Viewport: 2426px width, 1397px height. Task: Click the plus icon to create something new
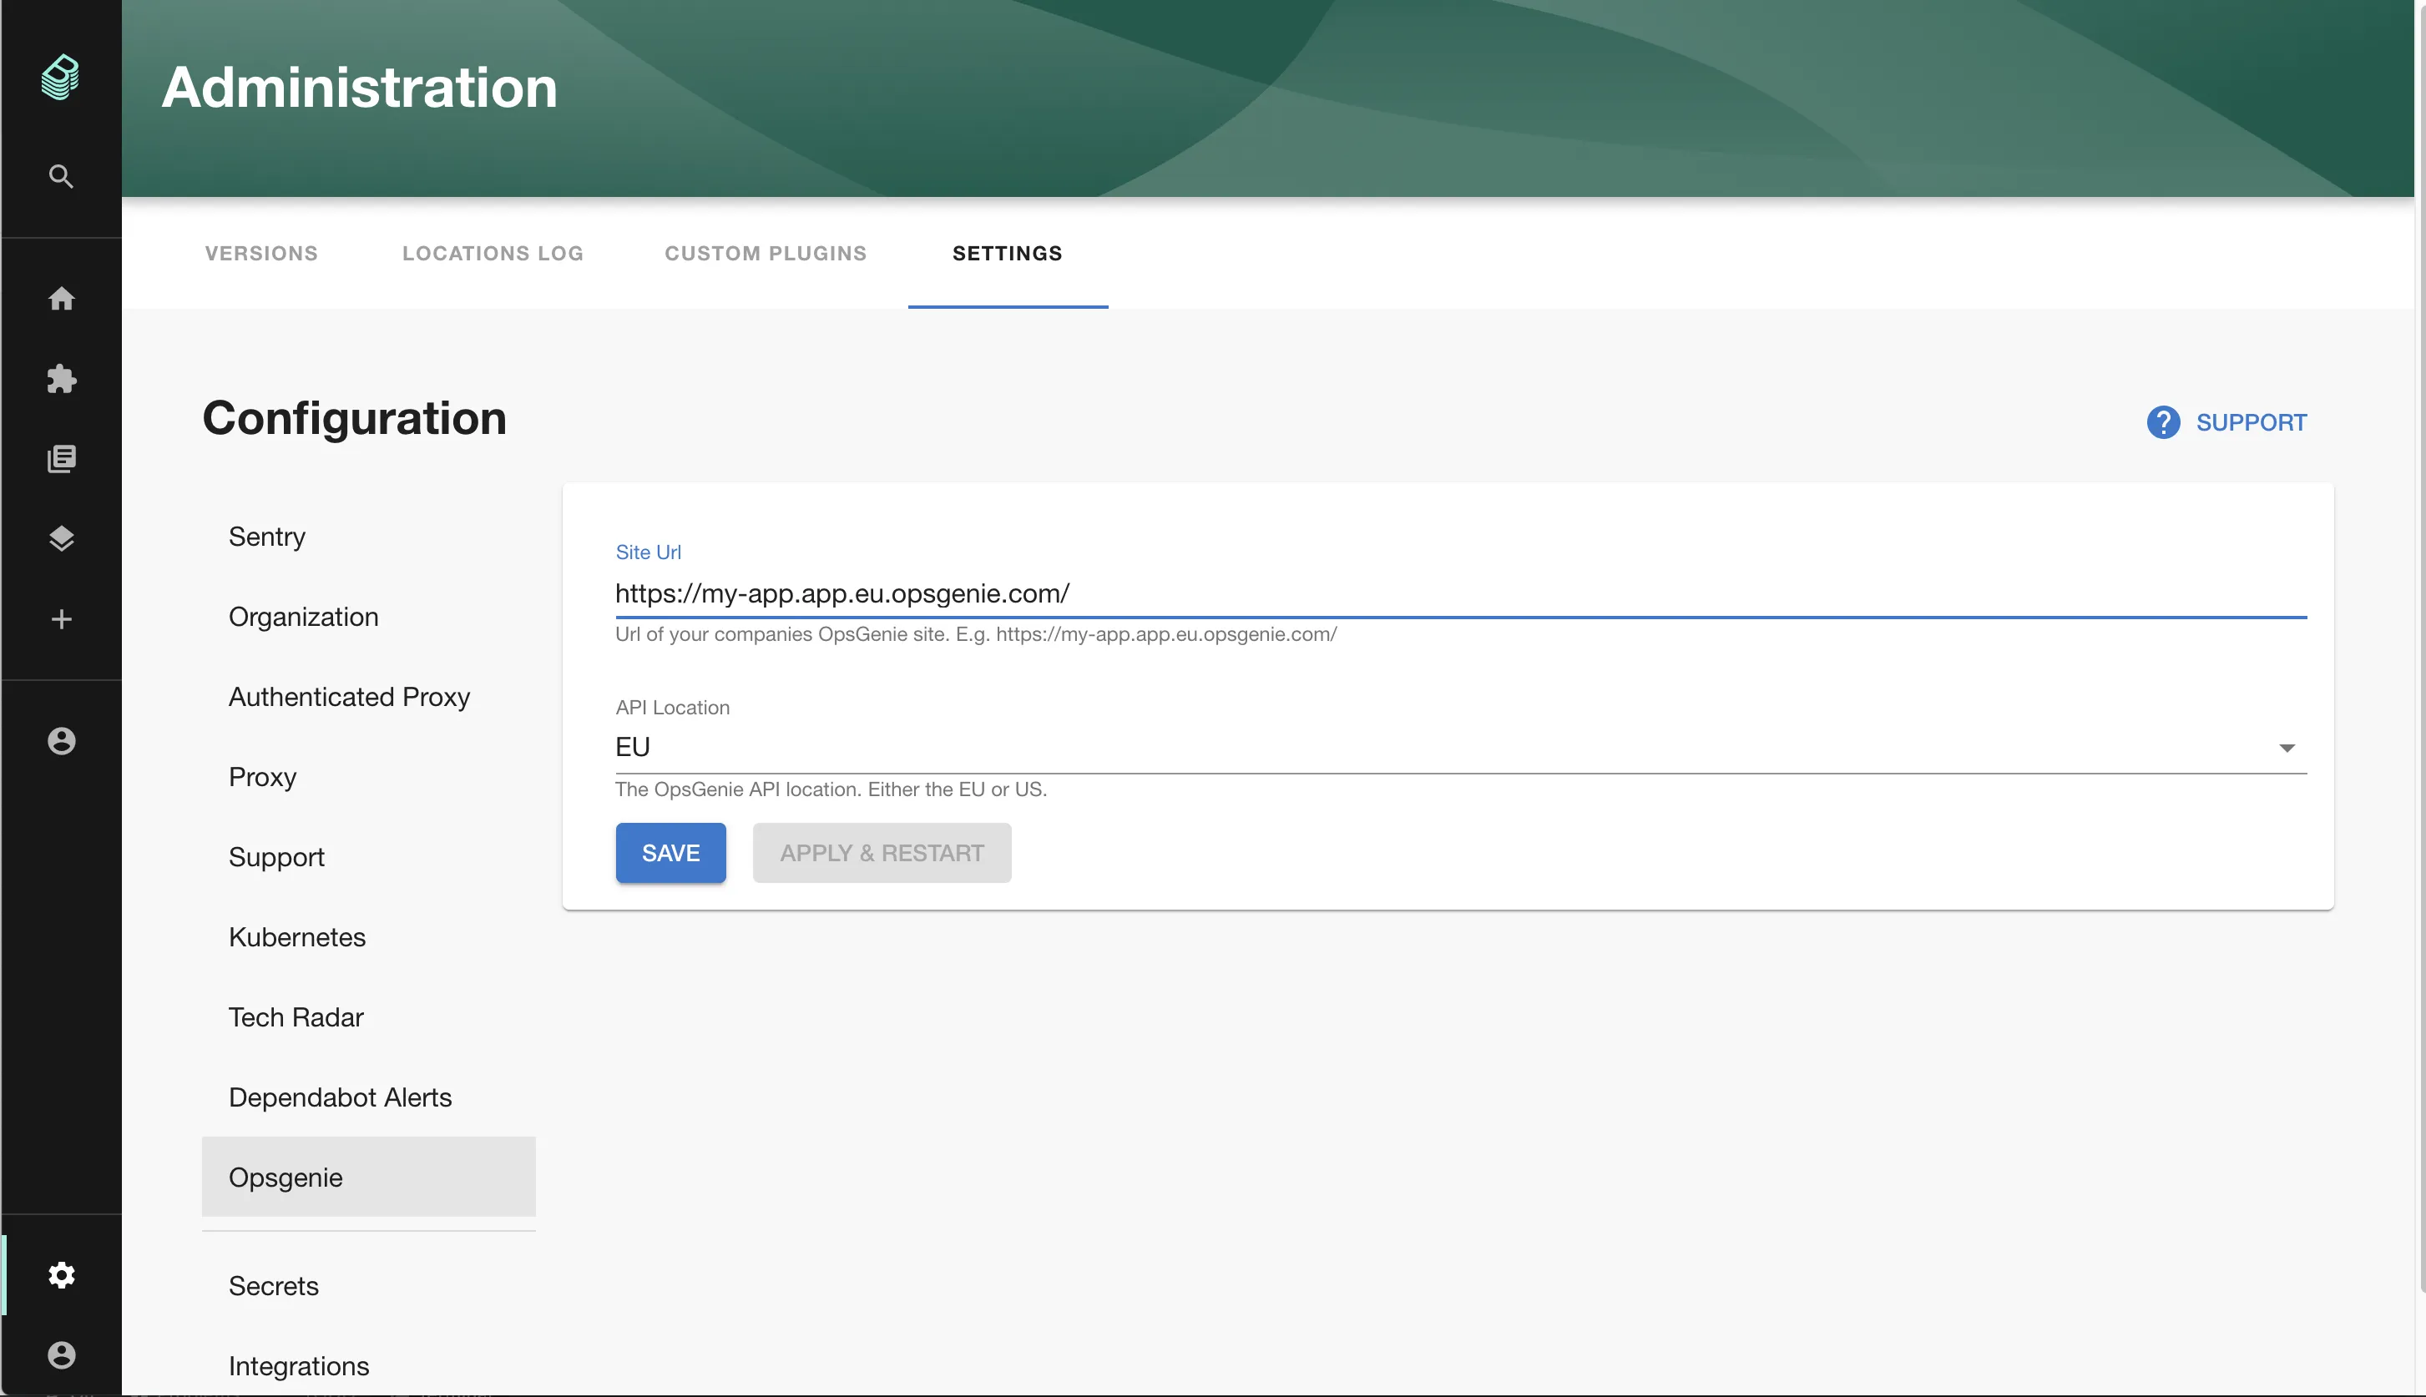click(x=62, y=619)
